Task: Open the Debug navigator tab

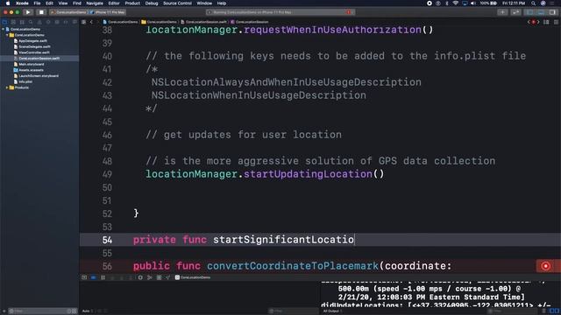Action: coord(57,22)
